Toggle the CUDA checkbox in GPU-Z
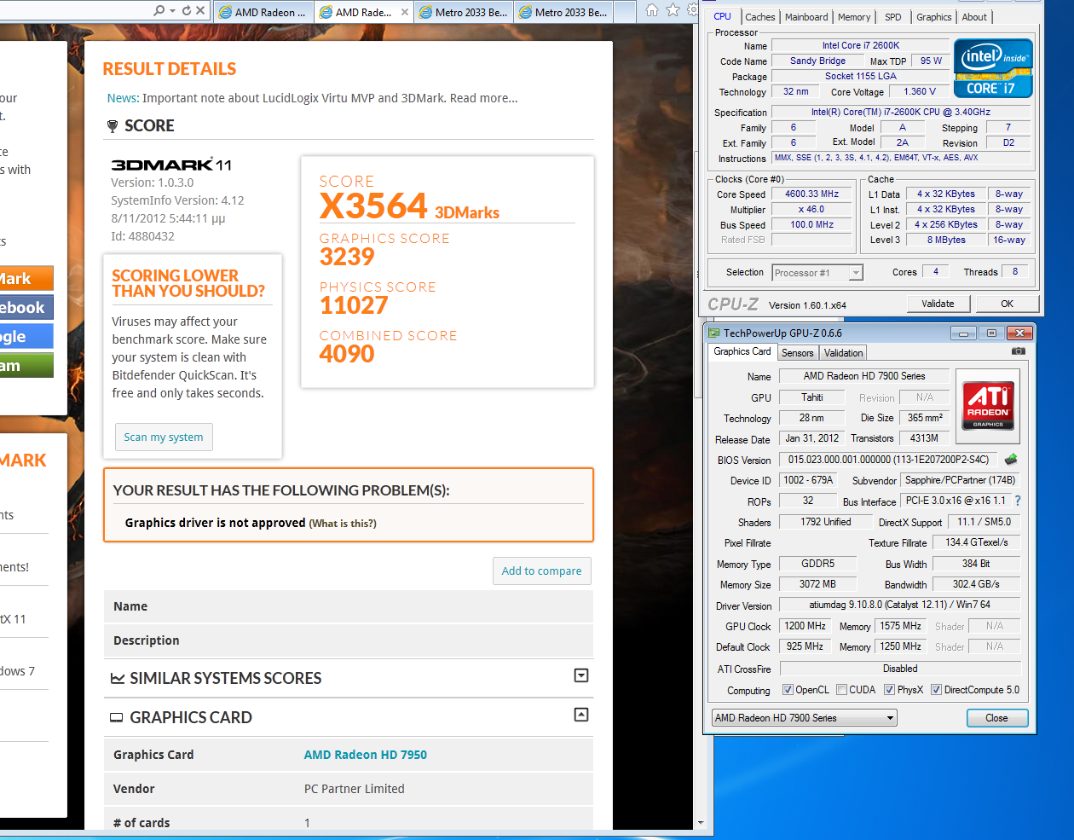 (841, 690)
